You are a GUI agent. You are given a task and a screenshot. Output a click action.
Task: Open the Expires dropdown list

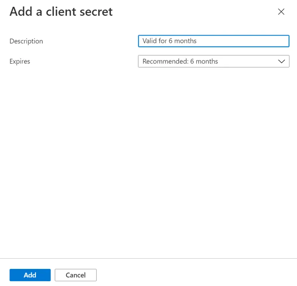214,61
